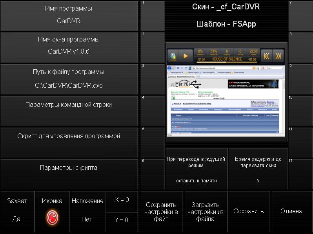Open the Скин - _cf_CarDVR template selector

(x=226, y=16)
